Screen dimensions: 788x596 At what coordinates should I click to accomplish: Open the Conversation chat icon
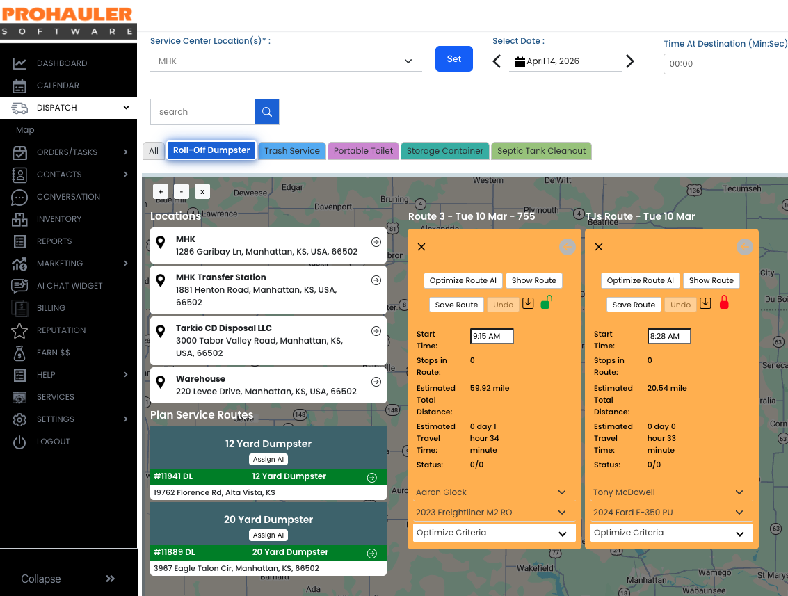[19, 197]
